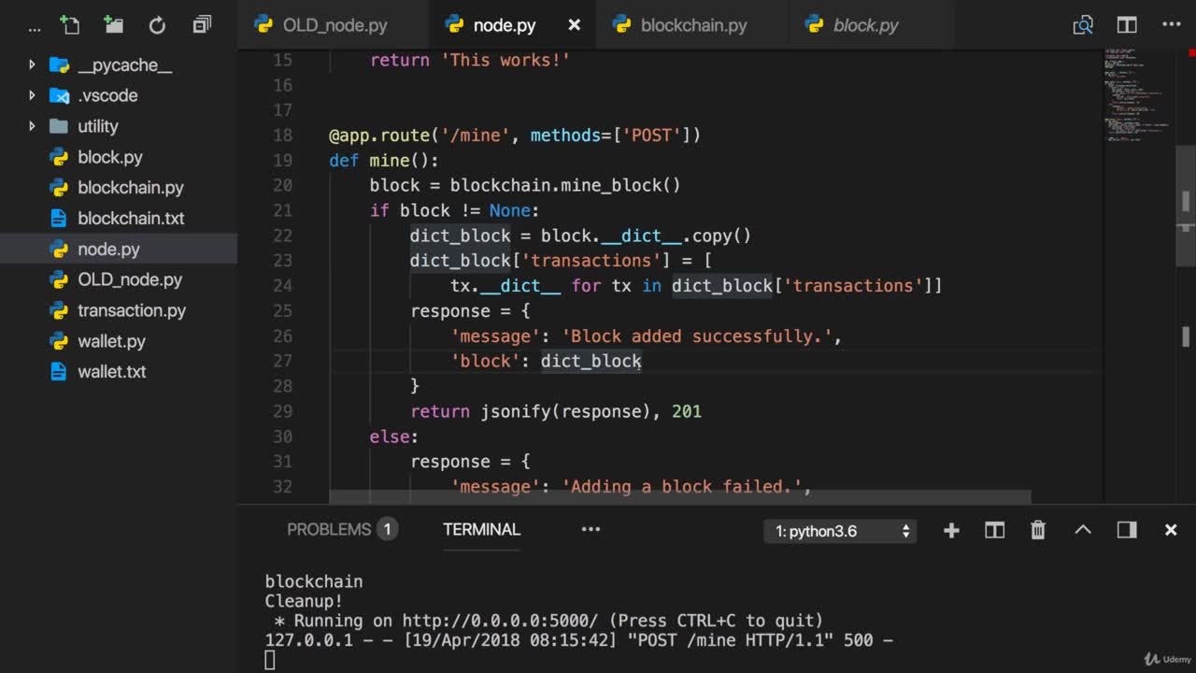1196x673 pixels.
Task: Switch to the blockchain.py tab
Action: pos(693,25)
